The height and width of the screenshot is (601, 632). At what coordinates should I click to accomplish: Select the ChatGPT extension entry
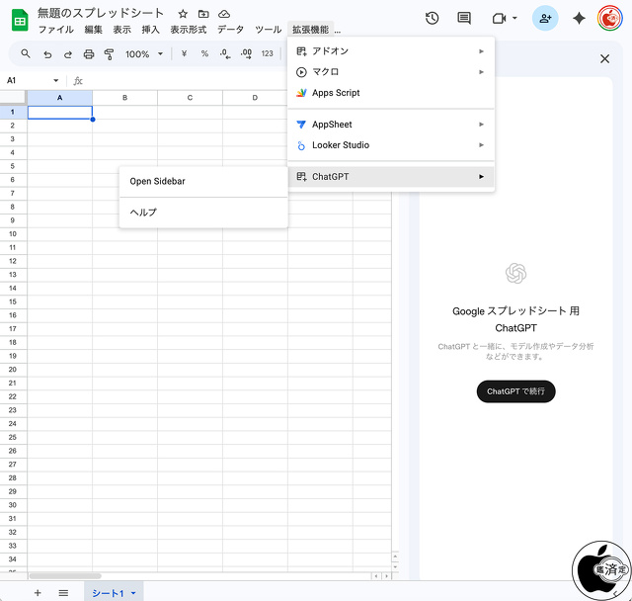coord(391,177)
